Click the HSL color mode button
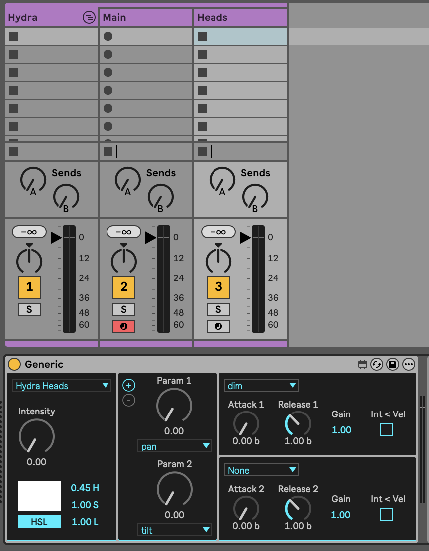429x551 pixels. pos(39,522)
